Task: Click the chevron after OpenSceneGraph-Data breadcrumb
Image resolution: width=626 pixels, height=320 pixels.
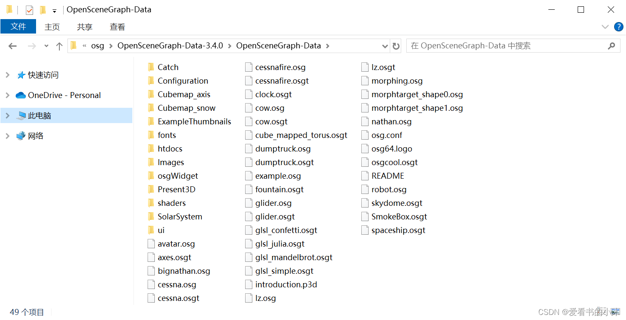Action: [x=327, y=46]
